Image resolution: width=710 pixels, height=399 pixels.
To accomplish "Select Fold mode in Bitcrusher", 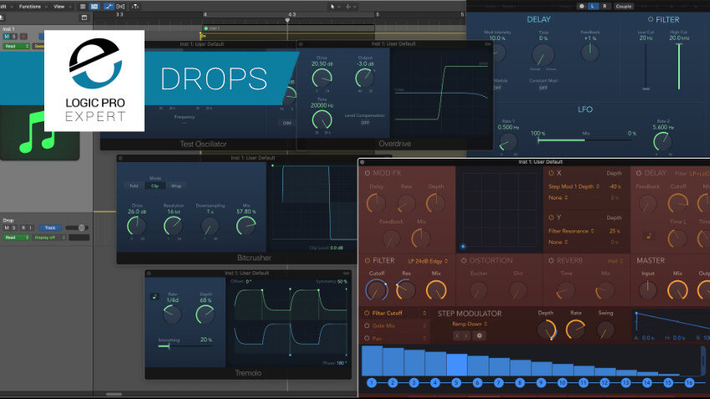I will 134,186.
